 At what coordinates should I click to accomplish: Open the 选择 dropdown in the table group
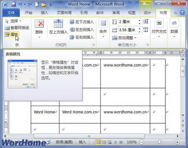coord(13,21)
